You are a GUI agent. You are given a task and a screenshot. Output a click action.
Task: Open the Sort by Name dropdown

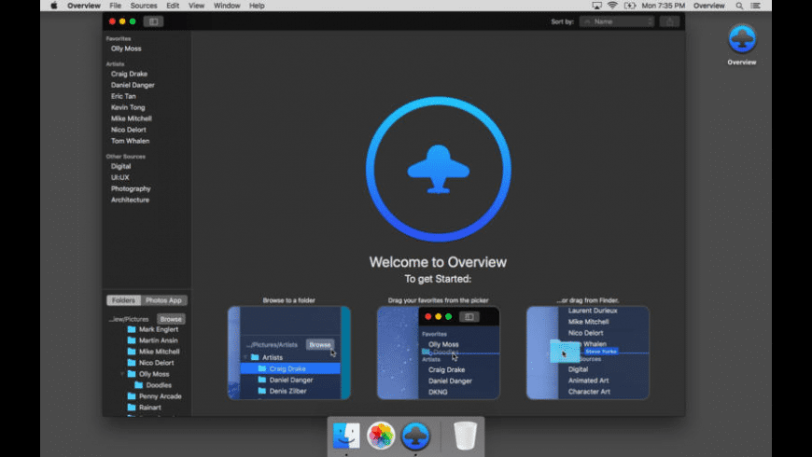[x=617, y=21]
